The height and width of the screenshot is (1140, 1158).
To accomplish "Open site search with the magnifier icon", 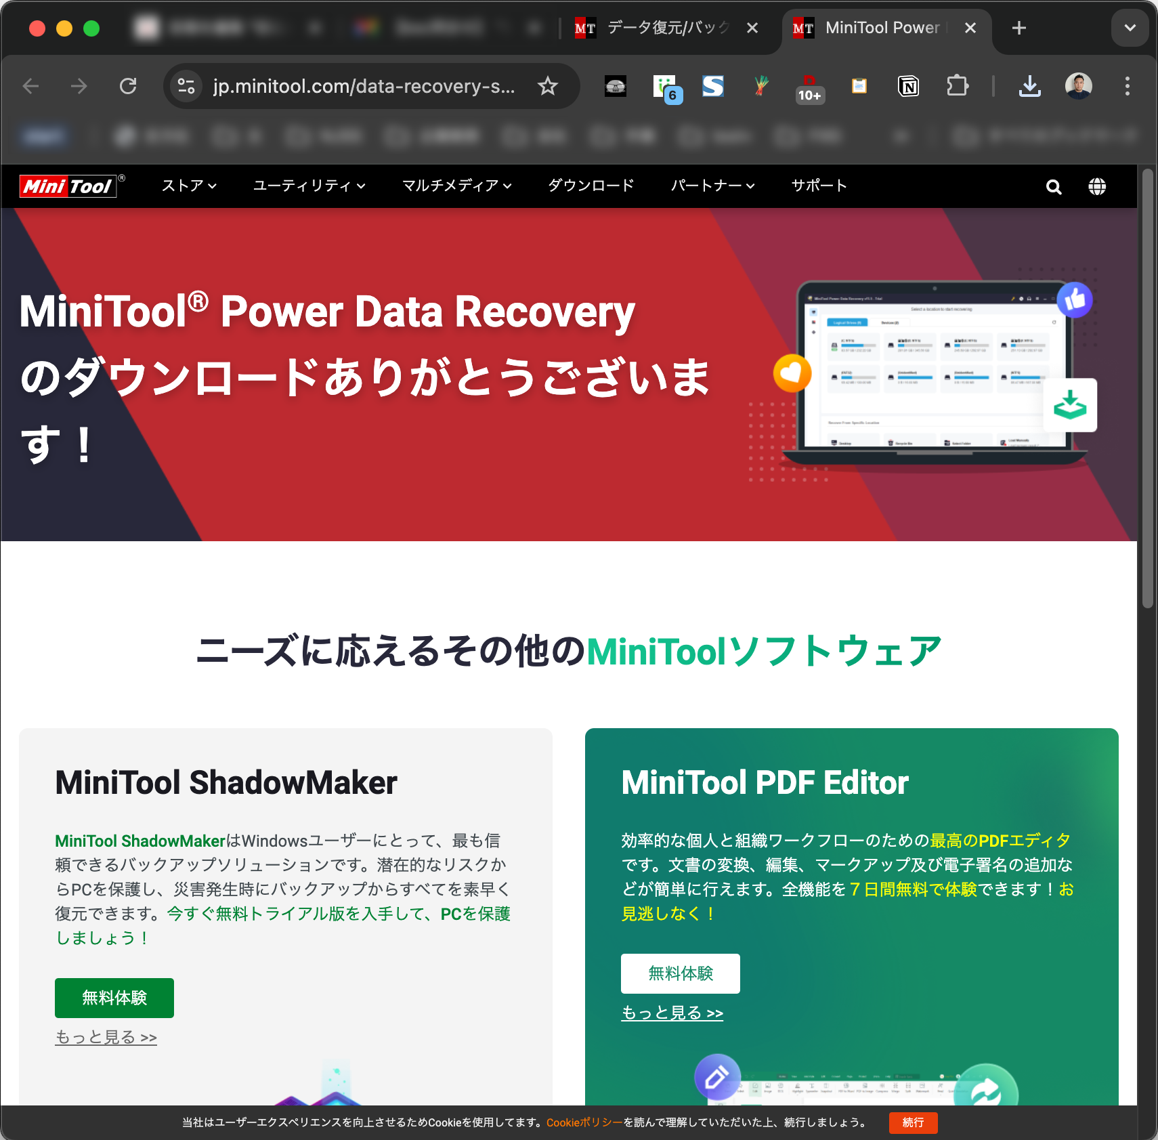I will (x=1053, y=187).
